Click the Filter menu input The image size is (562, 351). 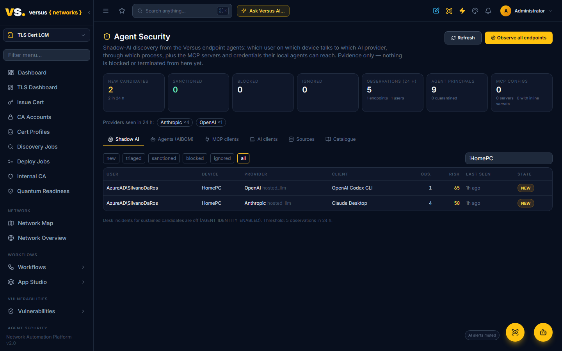click(x=47, y=55)
